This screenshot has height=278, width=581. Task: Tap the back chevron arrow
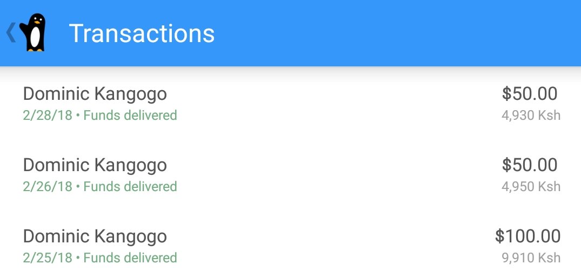tap(11, 32)
